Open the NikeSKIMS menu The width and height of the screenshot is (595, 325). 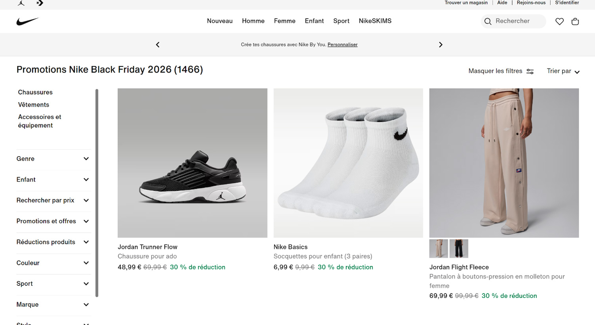coord(375,21)
